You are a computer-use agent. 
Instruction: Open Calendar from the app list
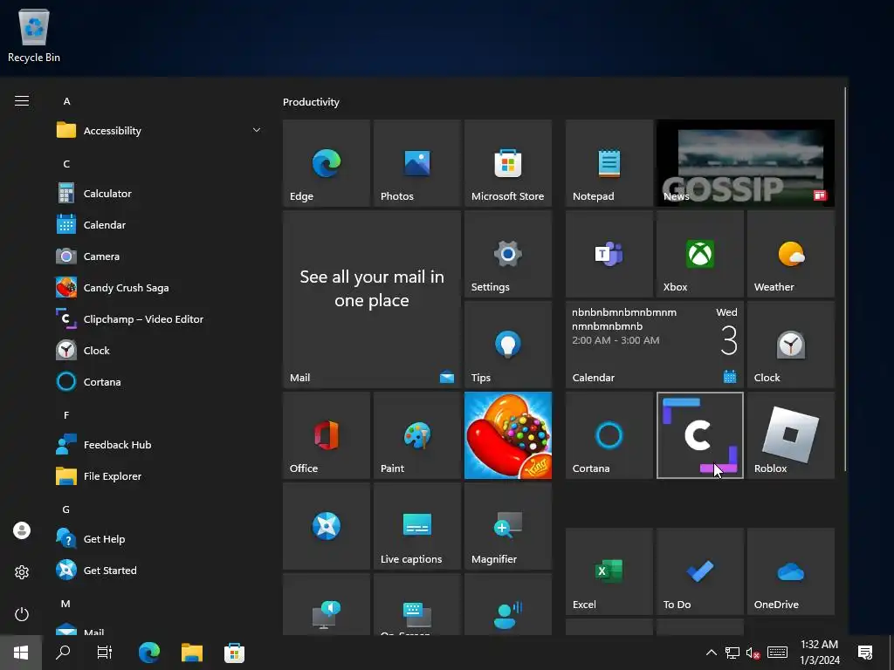(x=161, y=224)
